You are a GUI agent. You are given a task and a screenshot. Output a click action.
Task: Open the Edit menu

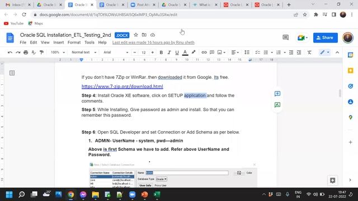[x=34, y=42]
